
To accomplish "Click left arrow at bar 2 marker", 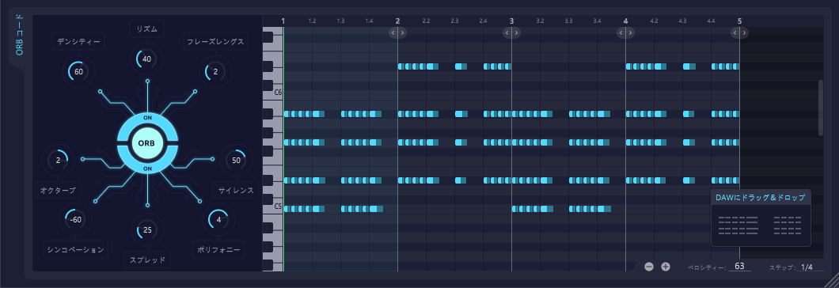I will tap(393, 33).
